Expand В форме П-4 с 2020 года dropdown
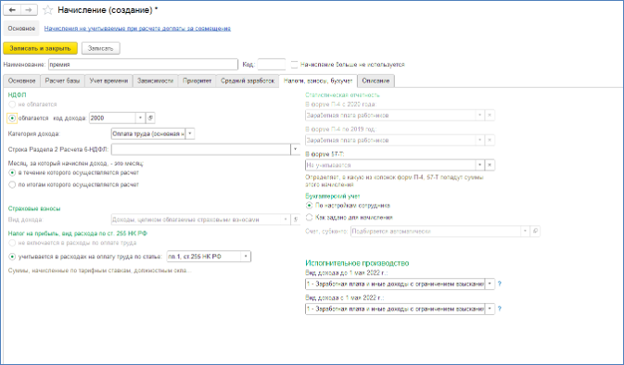The image size is (624, 365). click(480, 115)
